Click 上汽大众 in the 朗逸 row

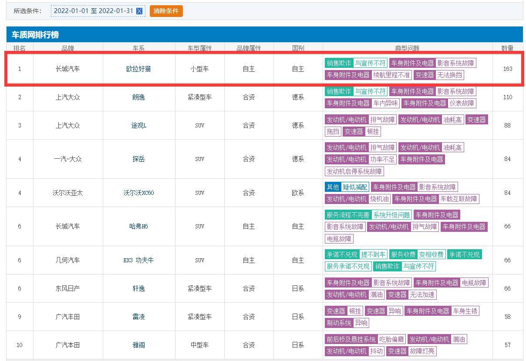[x=68, y=97]
